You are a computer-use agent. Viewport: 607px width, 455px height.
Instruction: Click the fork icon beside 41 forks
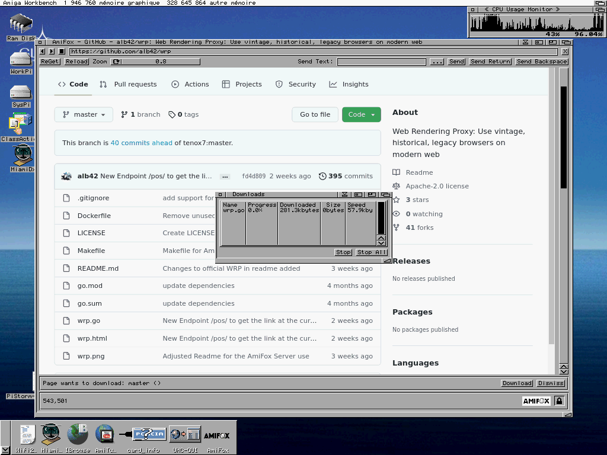coord(396,227)
